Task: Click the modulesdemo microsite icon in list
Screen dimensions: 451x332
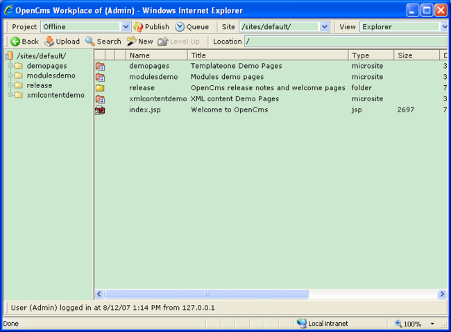Action: click(x=100, y=78)
